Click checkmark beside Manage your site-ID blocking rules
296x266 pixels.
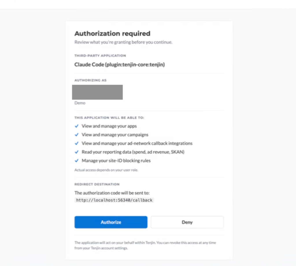tap(77, 161)
